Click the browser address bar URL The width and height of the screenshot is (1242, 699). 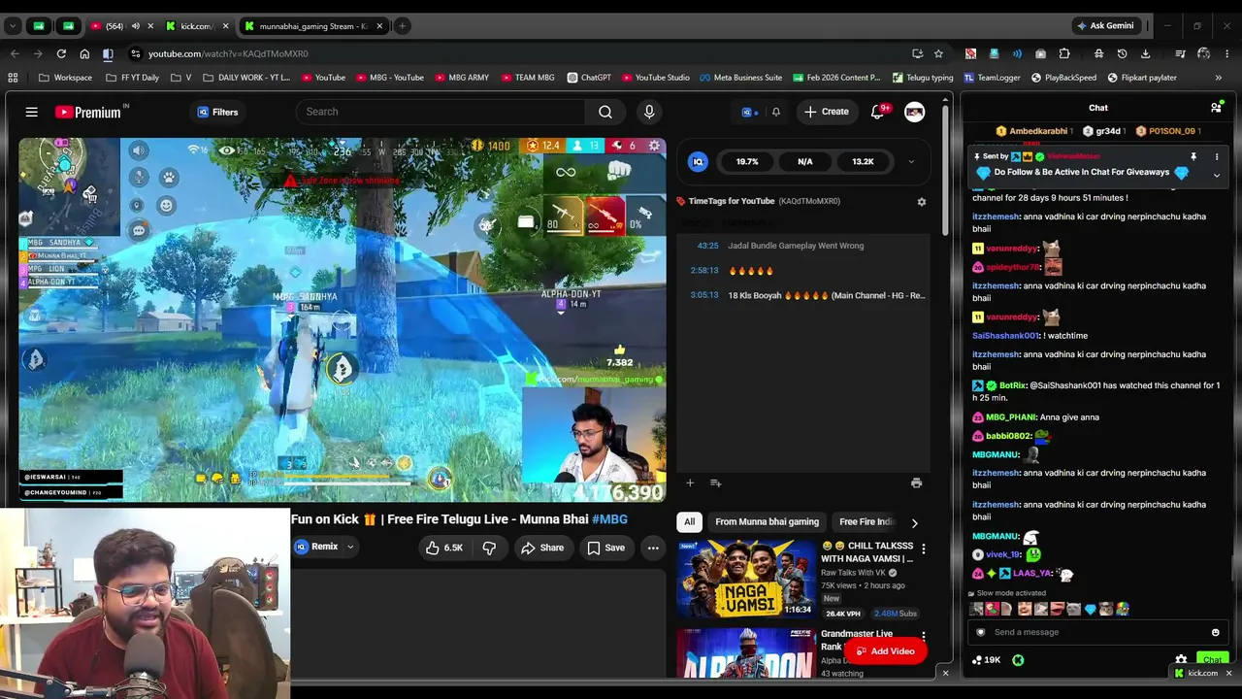pos(228,53)
